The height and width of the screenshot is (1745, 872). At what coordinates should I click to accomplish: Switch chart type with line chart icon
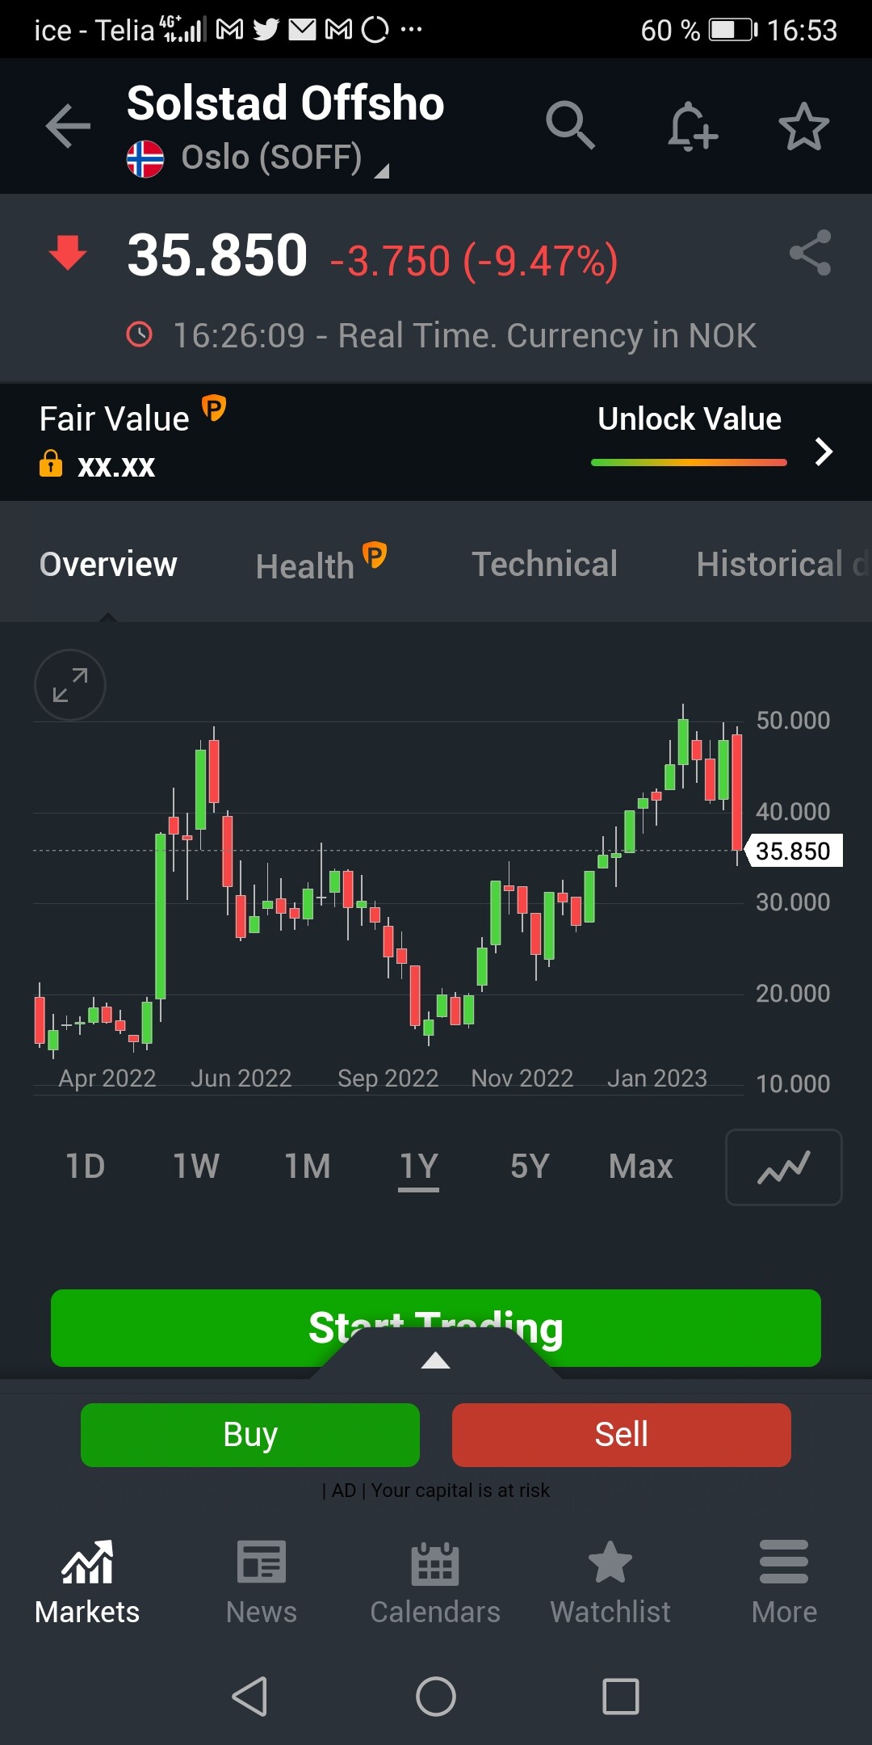click(783, 1167)
